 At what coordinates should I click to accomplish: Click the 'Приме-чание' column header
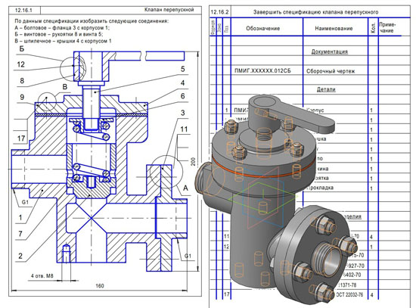tap(387, 27)
